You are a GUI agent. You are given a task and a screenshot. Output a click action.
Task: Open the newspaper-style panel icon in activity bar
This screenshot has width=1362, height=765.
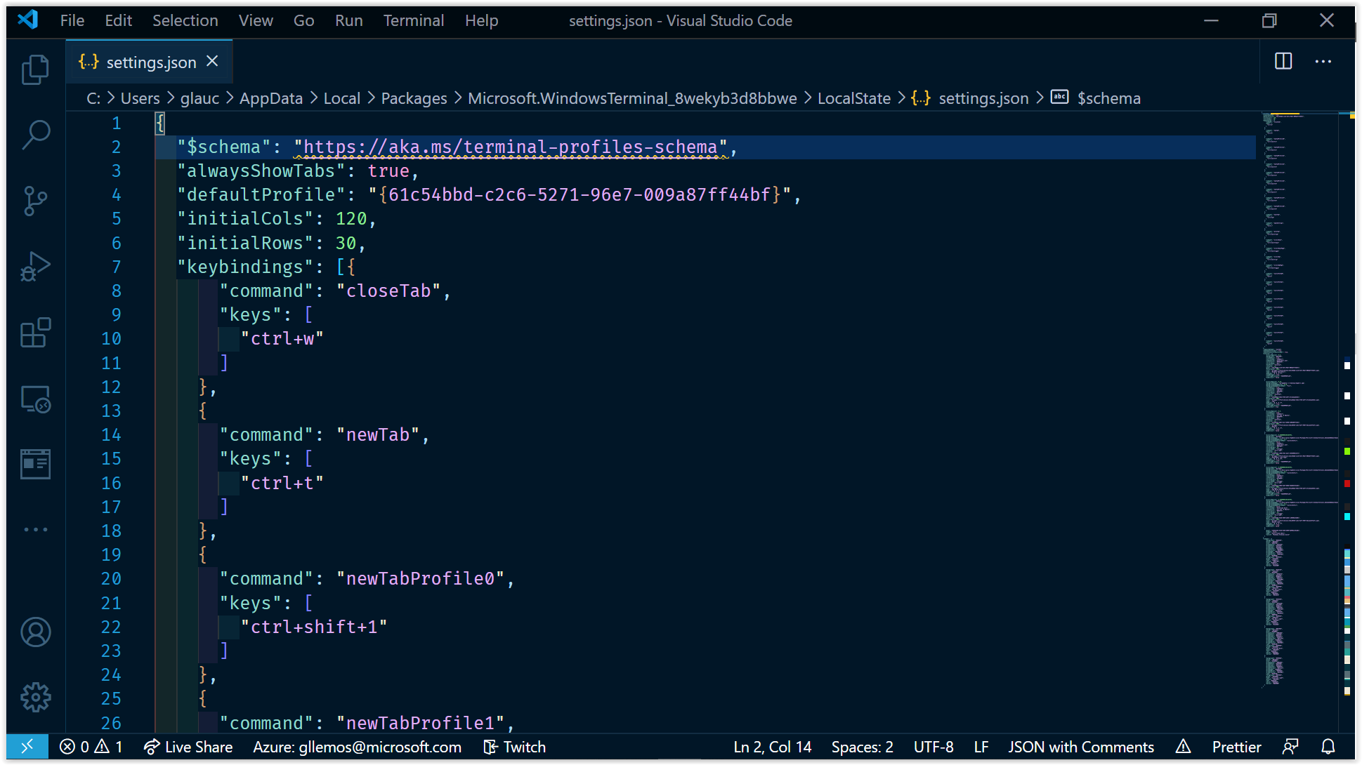[35, 464]
